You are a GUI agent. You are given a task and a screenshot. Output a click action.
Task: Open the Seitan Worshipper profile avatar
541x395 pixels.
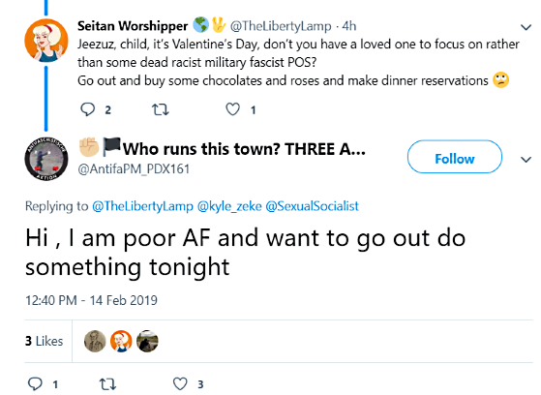tap(46, 41)
